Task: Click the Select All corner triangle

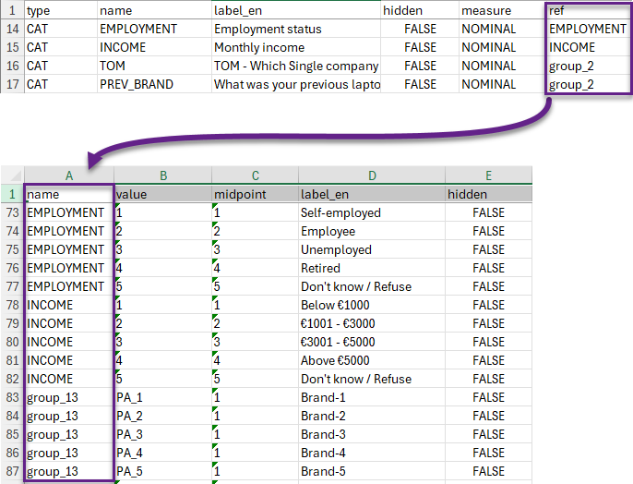Action: [x=12, y=175]
